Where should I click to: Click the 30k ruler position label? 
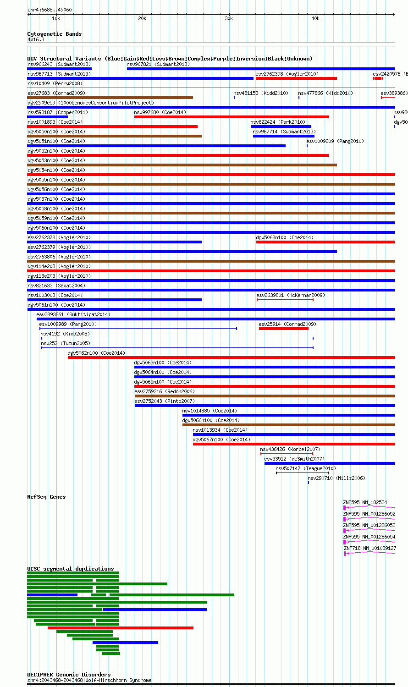(229, 18)
